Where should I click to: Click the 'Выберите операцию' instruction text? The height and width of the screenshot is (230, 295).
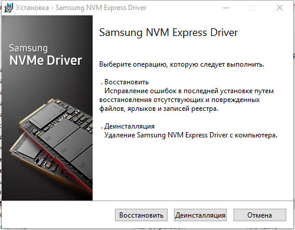tap(182, 64)
